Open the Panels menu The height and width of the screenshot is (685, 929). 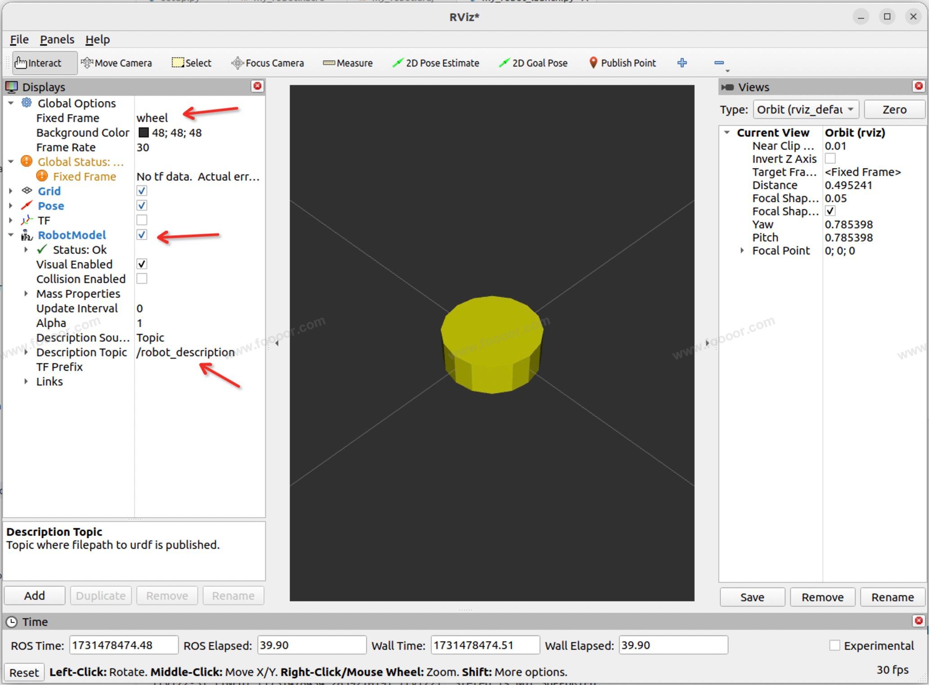[57, 40]
